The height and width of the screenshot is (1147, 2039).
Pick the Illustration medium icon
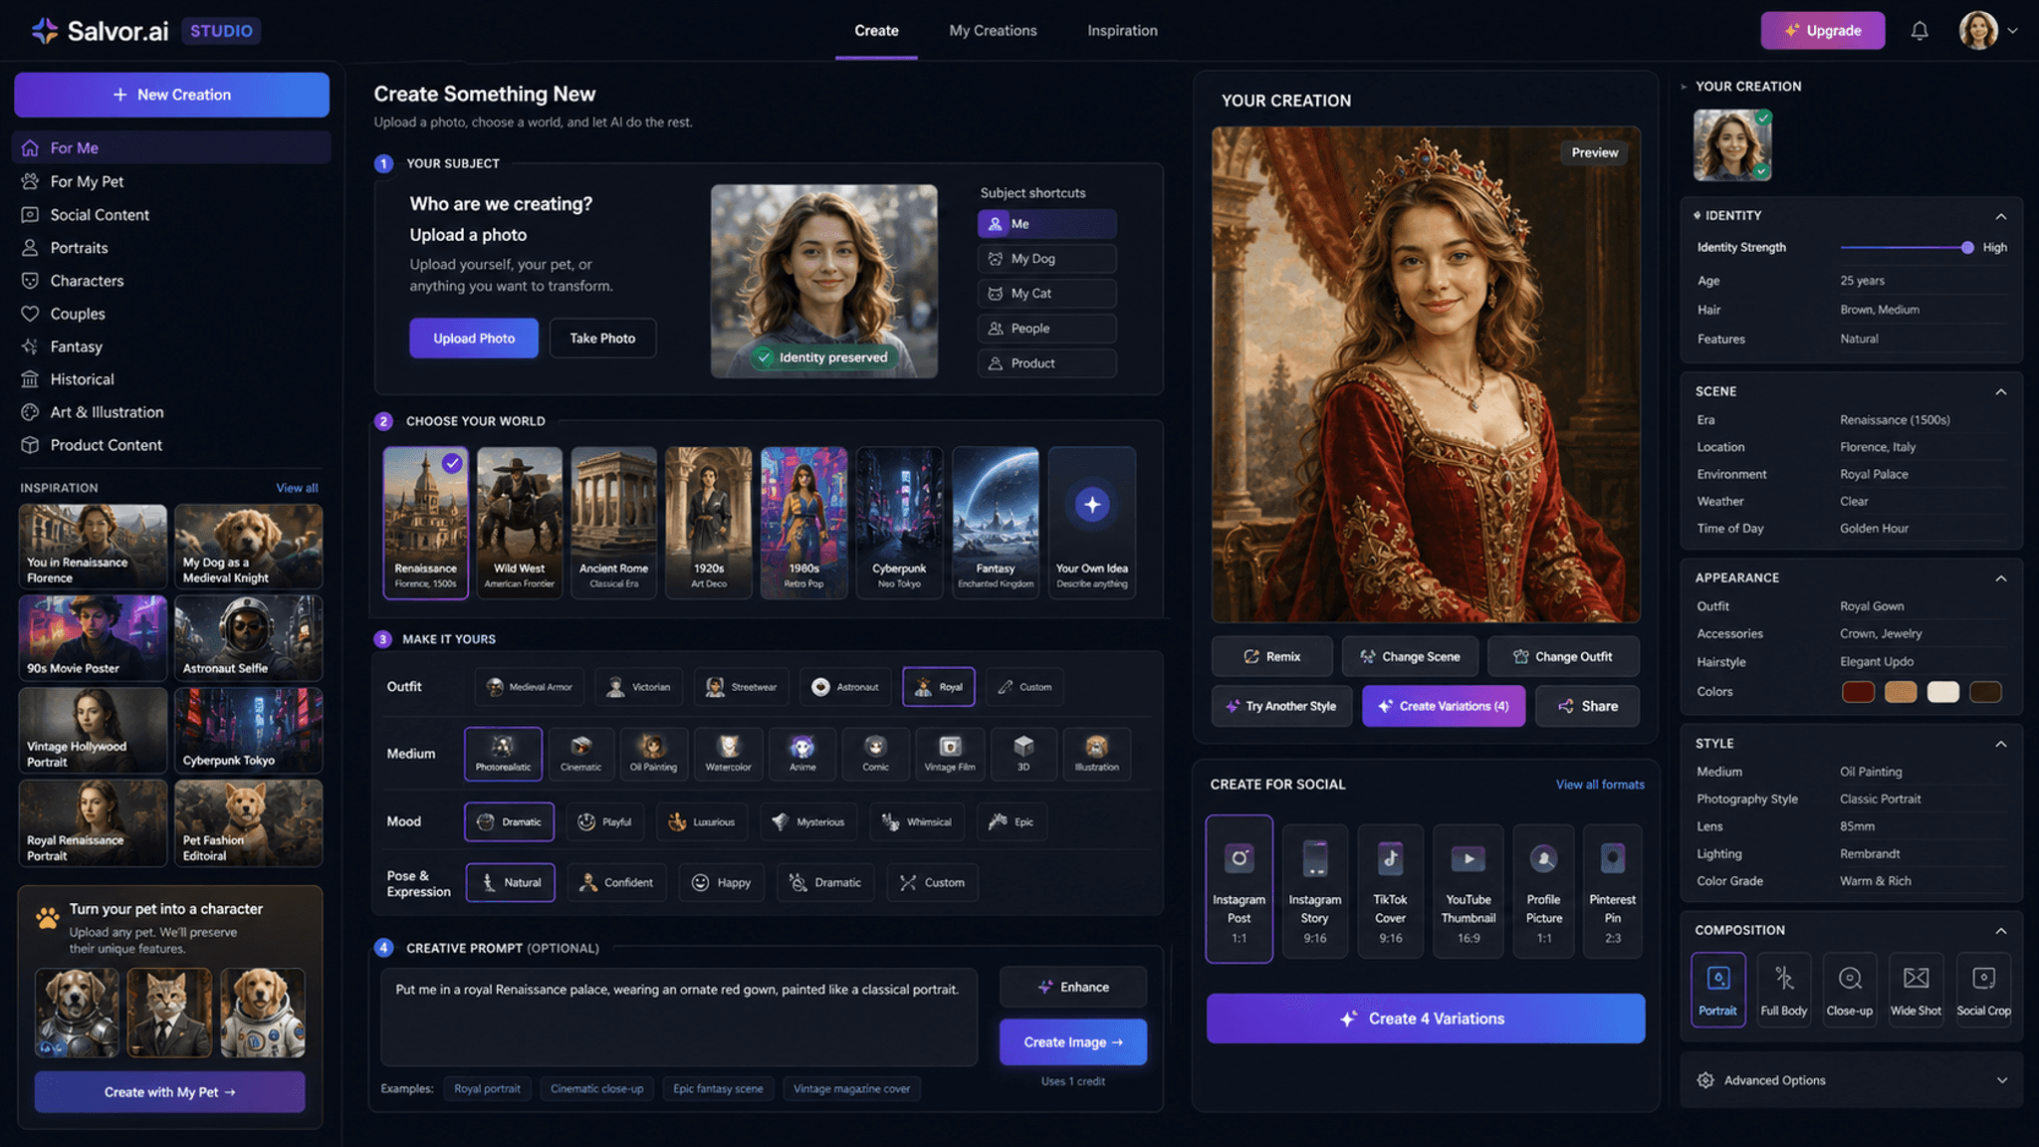[1097, 746]
